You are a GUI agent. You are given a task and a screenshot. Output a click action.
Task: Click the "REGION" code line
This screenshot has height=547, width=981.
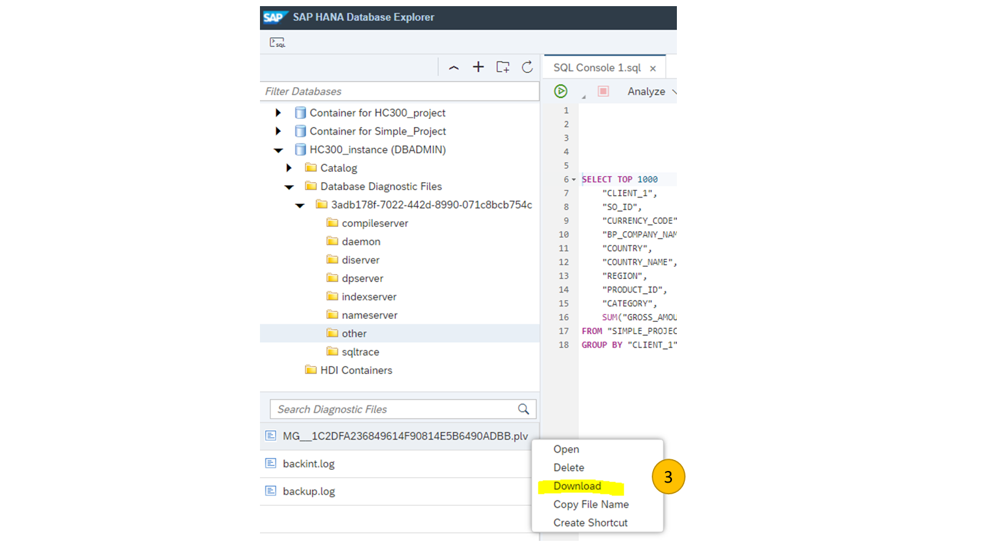coord(624,276)
